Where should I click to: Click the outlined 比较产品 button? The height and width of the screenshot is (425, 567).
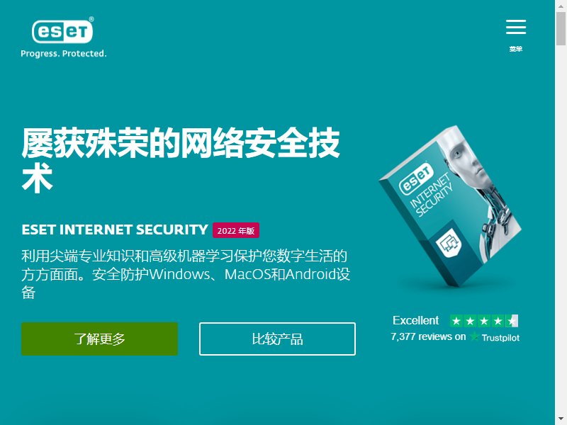point(277,339)
